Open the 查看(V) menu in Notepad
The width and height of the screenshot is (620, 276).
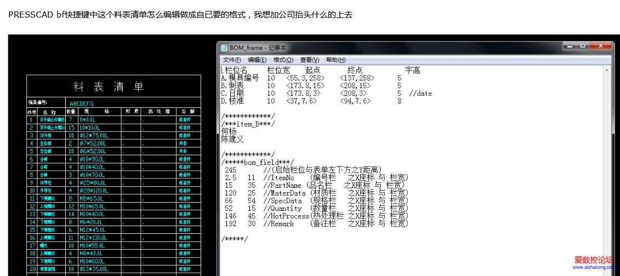point(310,60)
